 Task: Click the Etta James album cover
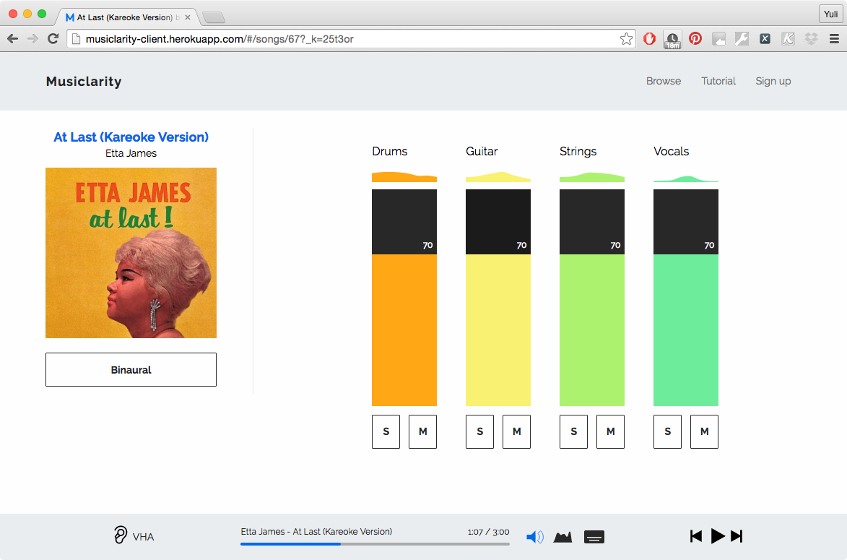[131, 253]
